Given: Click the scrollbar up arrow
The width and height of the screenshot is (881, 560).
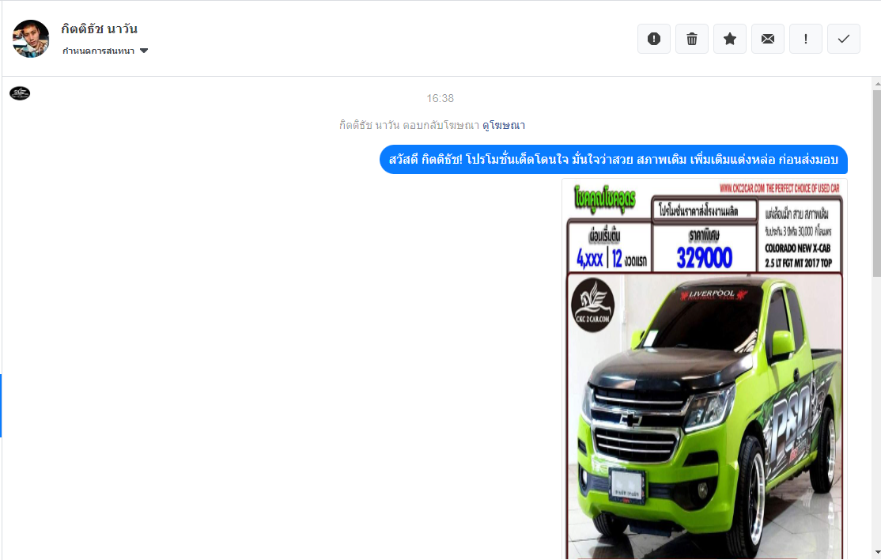Looking at the screenshot, I should pos(877,84).
